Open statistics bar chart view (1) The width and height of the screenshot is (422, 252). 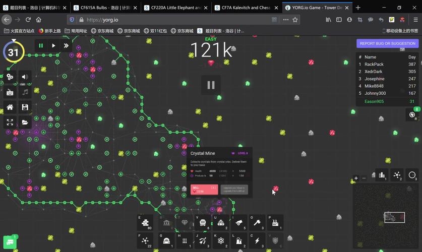[x=382, y=175]
